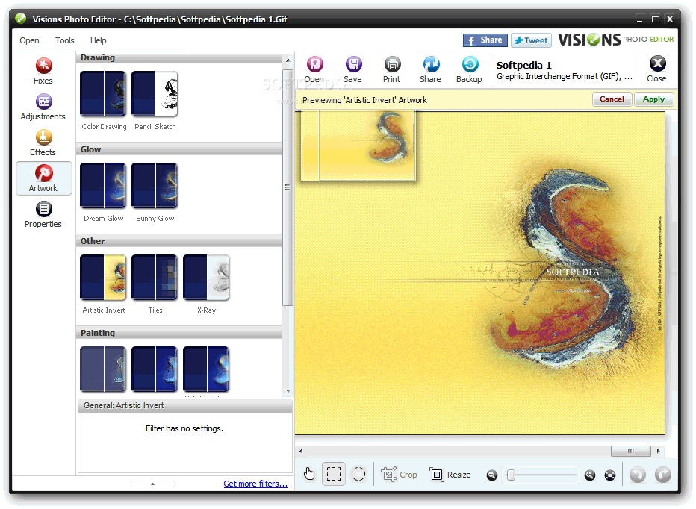The image size is (696, 509).
Task: Apply the Artistic Invert artwork
Action: tap(654, 99)
